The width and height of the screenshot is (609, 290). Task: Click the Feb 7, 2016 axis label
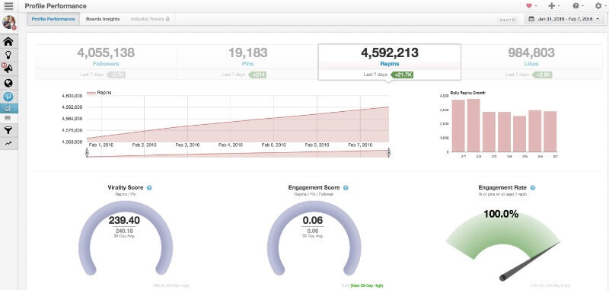click(x=361, y=145)
